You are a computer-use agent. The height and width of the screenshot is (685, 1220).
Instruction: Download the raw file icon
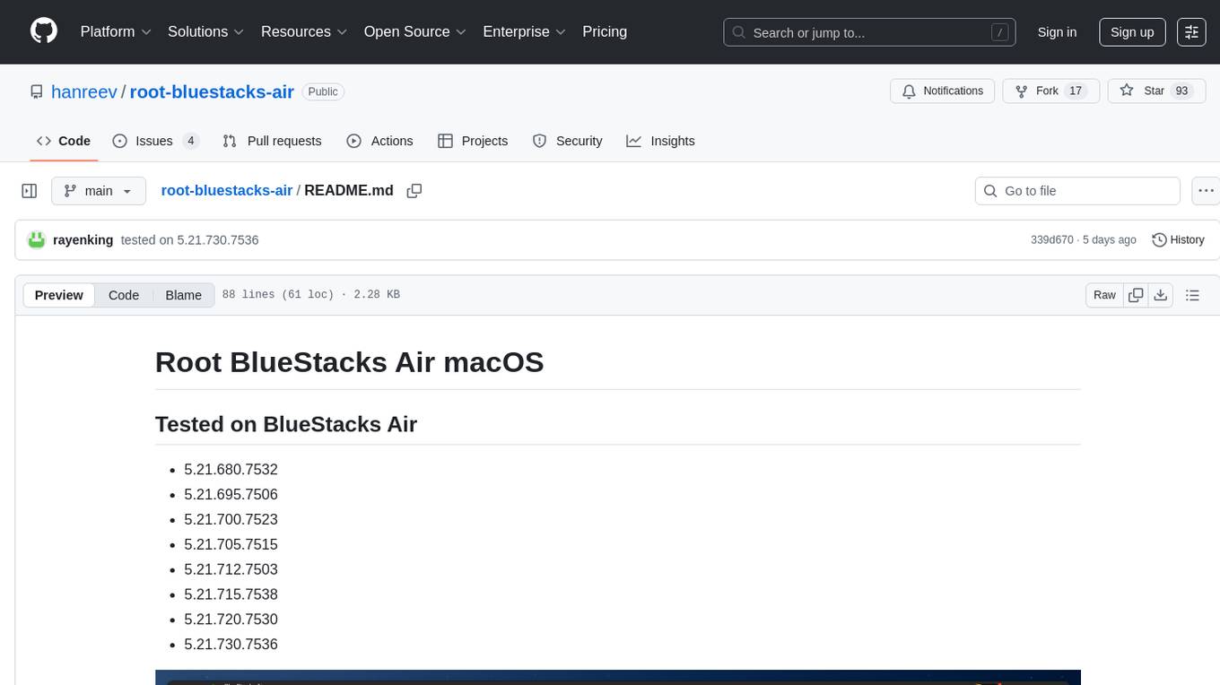point(1161,295)
